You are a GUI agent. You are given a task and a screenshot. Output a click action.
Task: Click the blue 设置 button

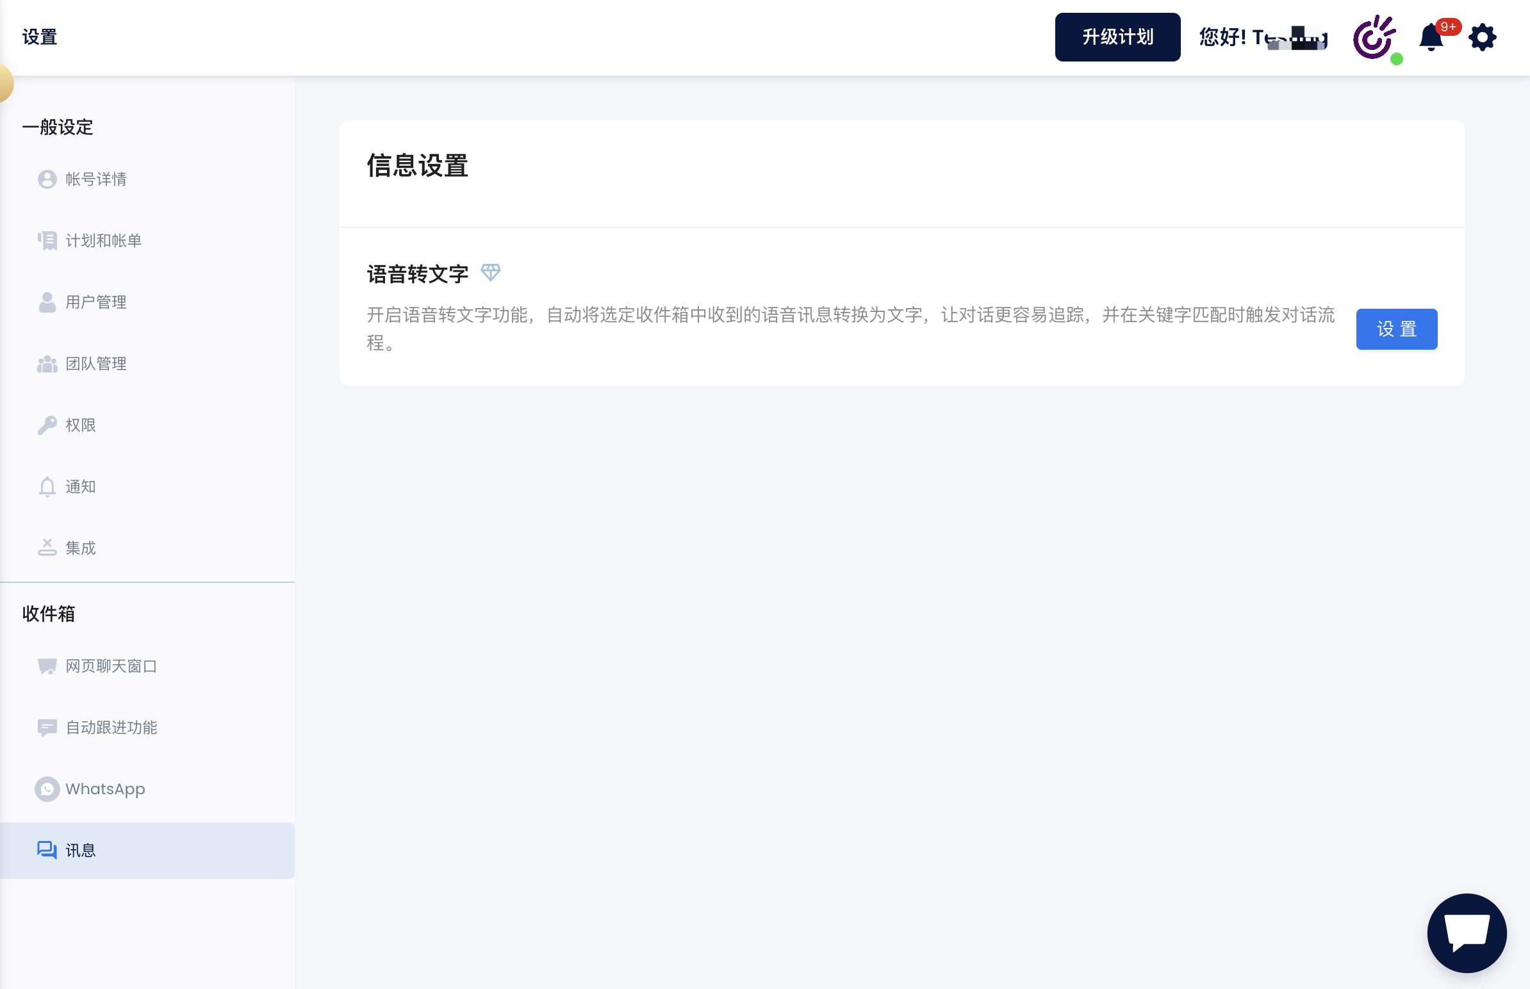(1395, 329)
